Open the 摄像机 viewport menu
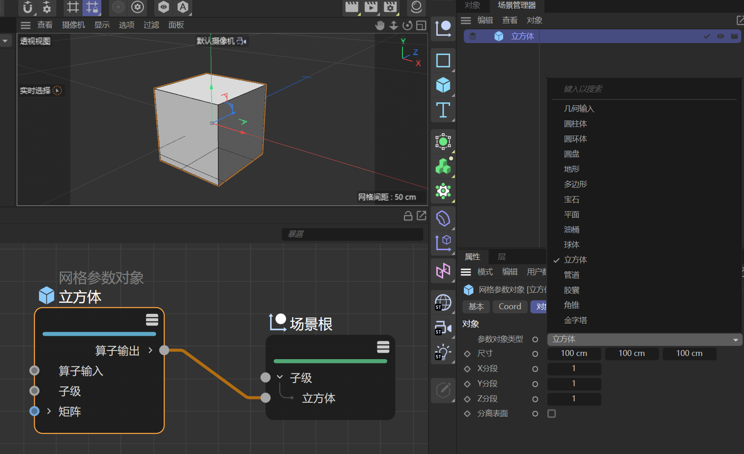Viewport: 744px width, 454px height. [x=73, y=25]
